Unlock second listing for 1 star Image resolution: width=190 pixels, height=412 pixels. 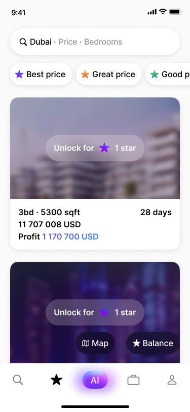[95, 313]
